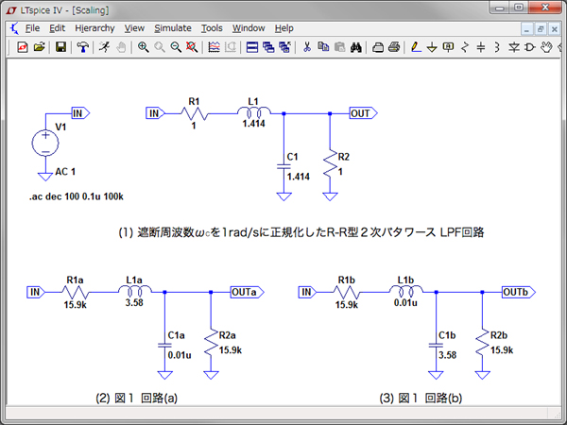Click the V1 voltage source symbol
This screenshot has width=567, height=425.
pyautogui.click(x=44, y=143)
